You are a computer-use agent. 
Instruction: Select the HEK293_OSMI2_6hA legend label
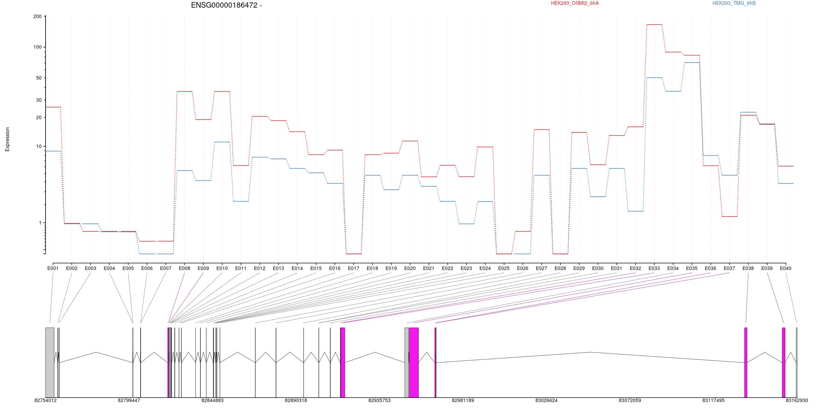click(x=575, y=3)
